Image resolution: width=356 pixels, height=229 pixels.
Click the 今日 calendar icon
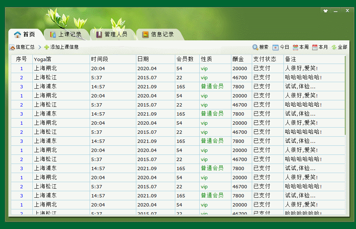tap(275, 47)
